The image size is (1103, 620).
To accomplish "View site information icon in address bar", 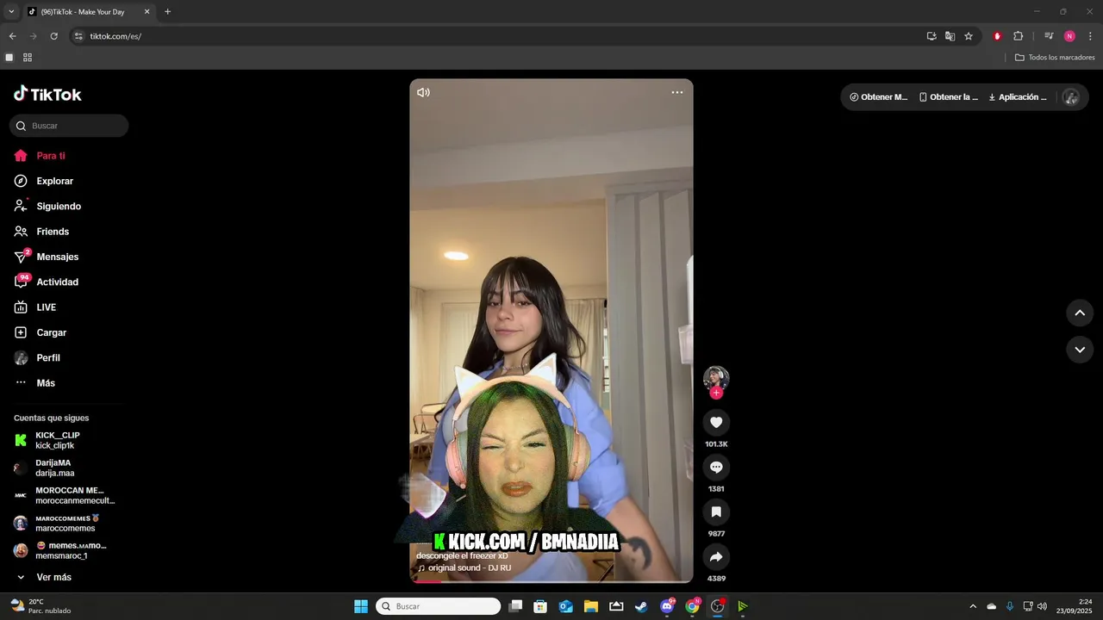I will [x=78, y=36].
